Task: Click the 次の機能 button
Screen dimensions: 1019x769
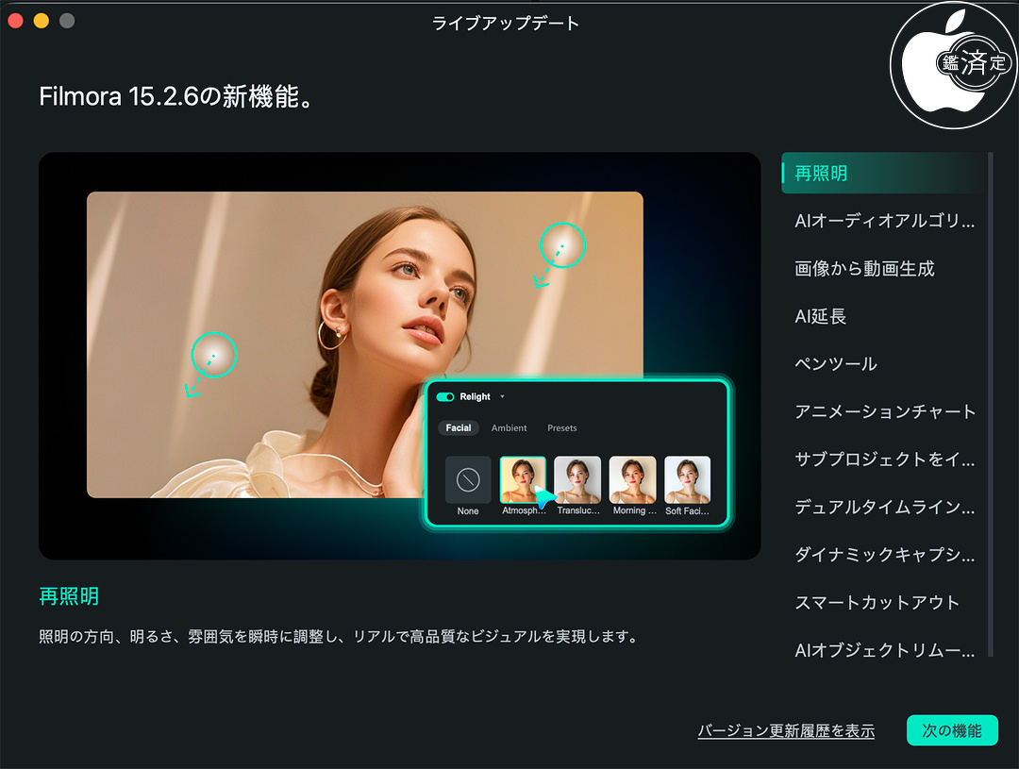Action: [952, 731]
